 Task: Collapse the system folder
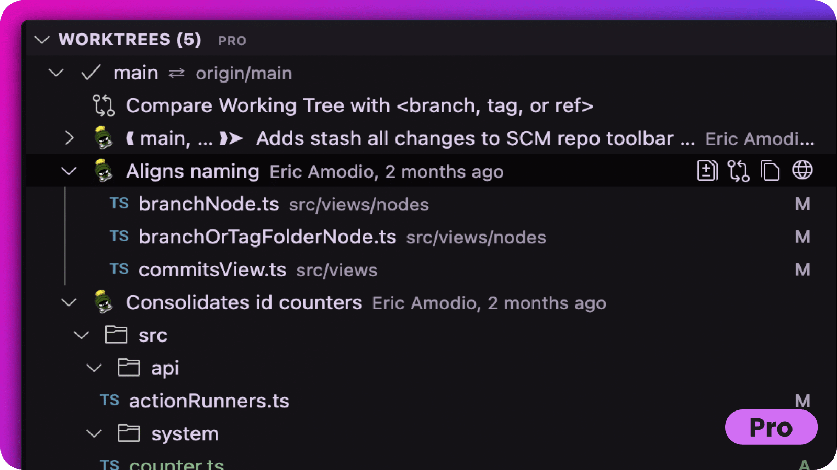94,433
